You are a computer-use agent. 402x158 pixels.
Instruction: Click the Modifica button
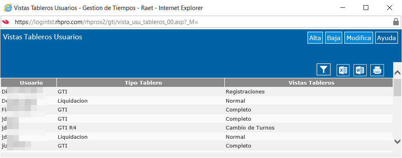[359, 38]
